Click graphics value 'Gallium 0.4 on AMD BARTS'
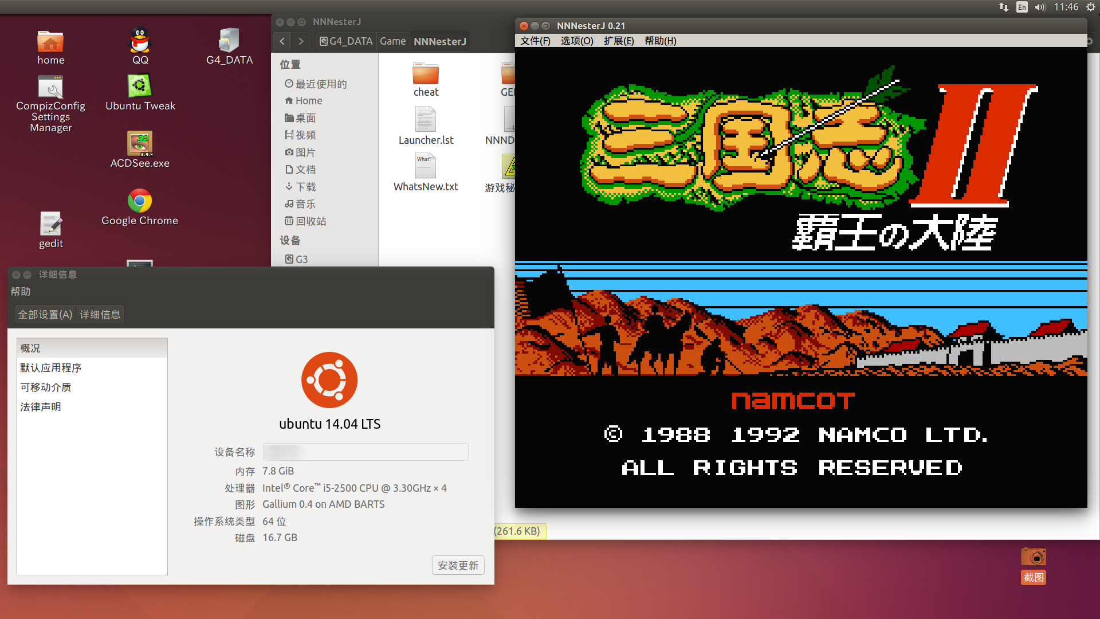Screen dimensions: 1100x619 coord(323,504)
